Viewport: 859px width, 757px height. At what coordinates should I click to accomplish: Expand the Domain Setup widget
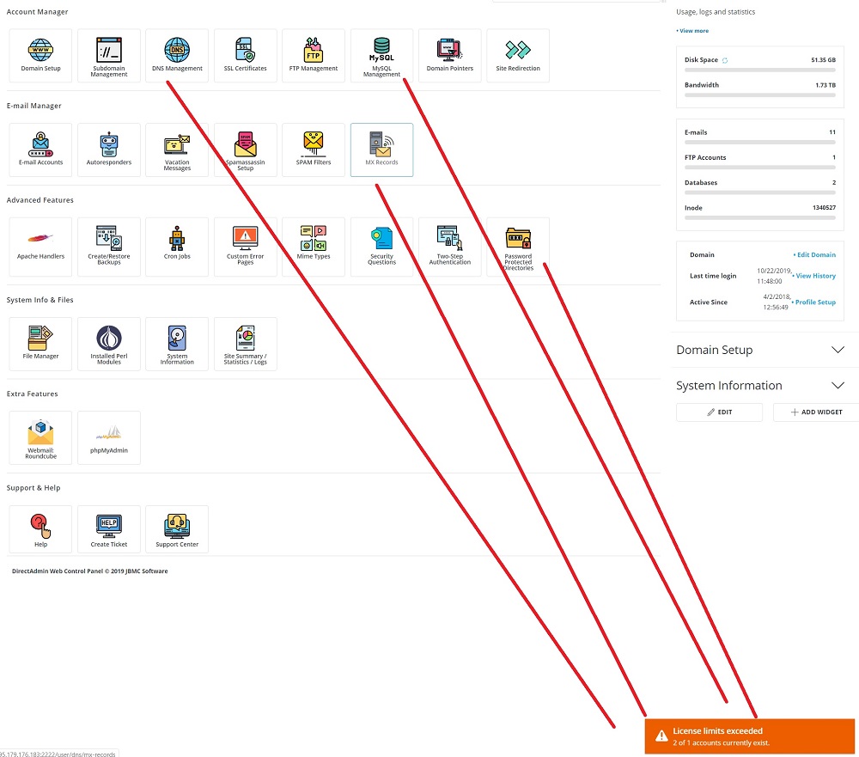tap(838, 350)
